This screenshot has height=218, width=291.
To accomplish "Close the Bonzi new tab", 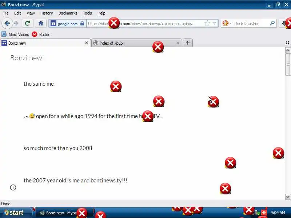I will (87, 43).
